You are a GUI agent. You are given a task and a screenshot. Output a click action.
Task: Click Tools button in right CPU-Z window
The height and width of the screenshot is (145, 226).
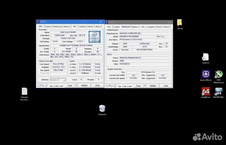click(138, 86)
